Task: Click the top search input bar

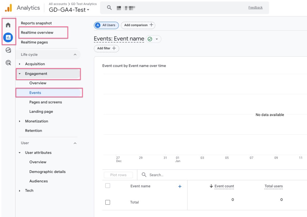Action: tap(184, 8)
